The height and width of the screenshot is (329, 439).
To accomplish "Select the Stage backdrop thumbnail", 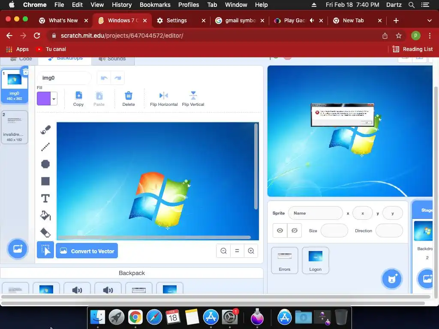I will [x=423, y=231].
